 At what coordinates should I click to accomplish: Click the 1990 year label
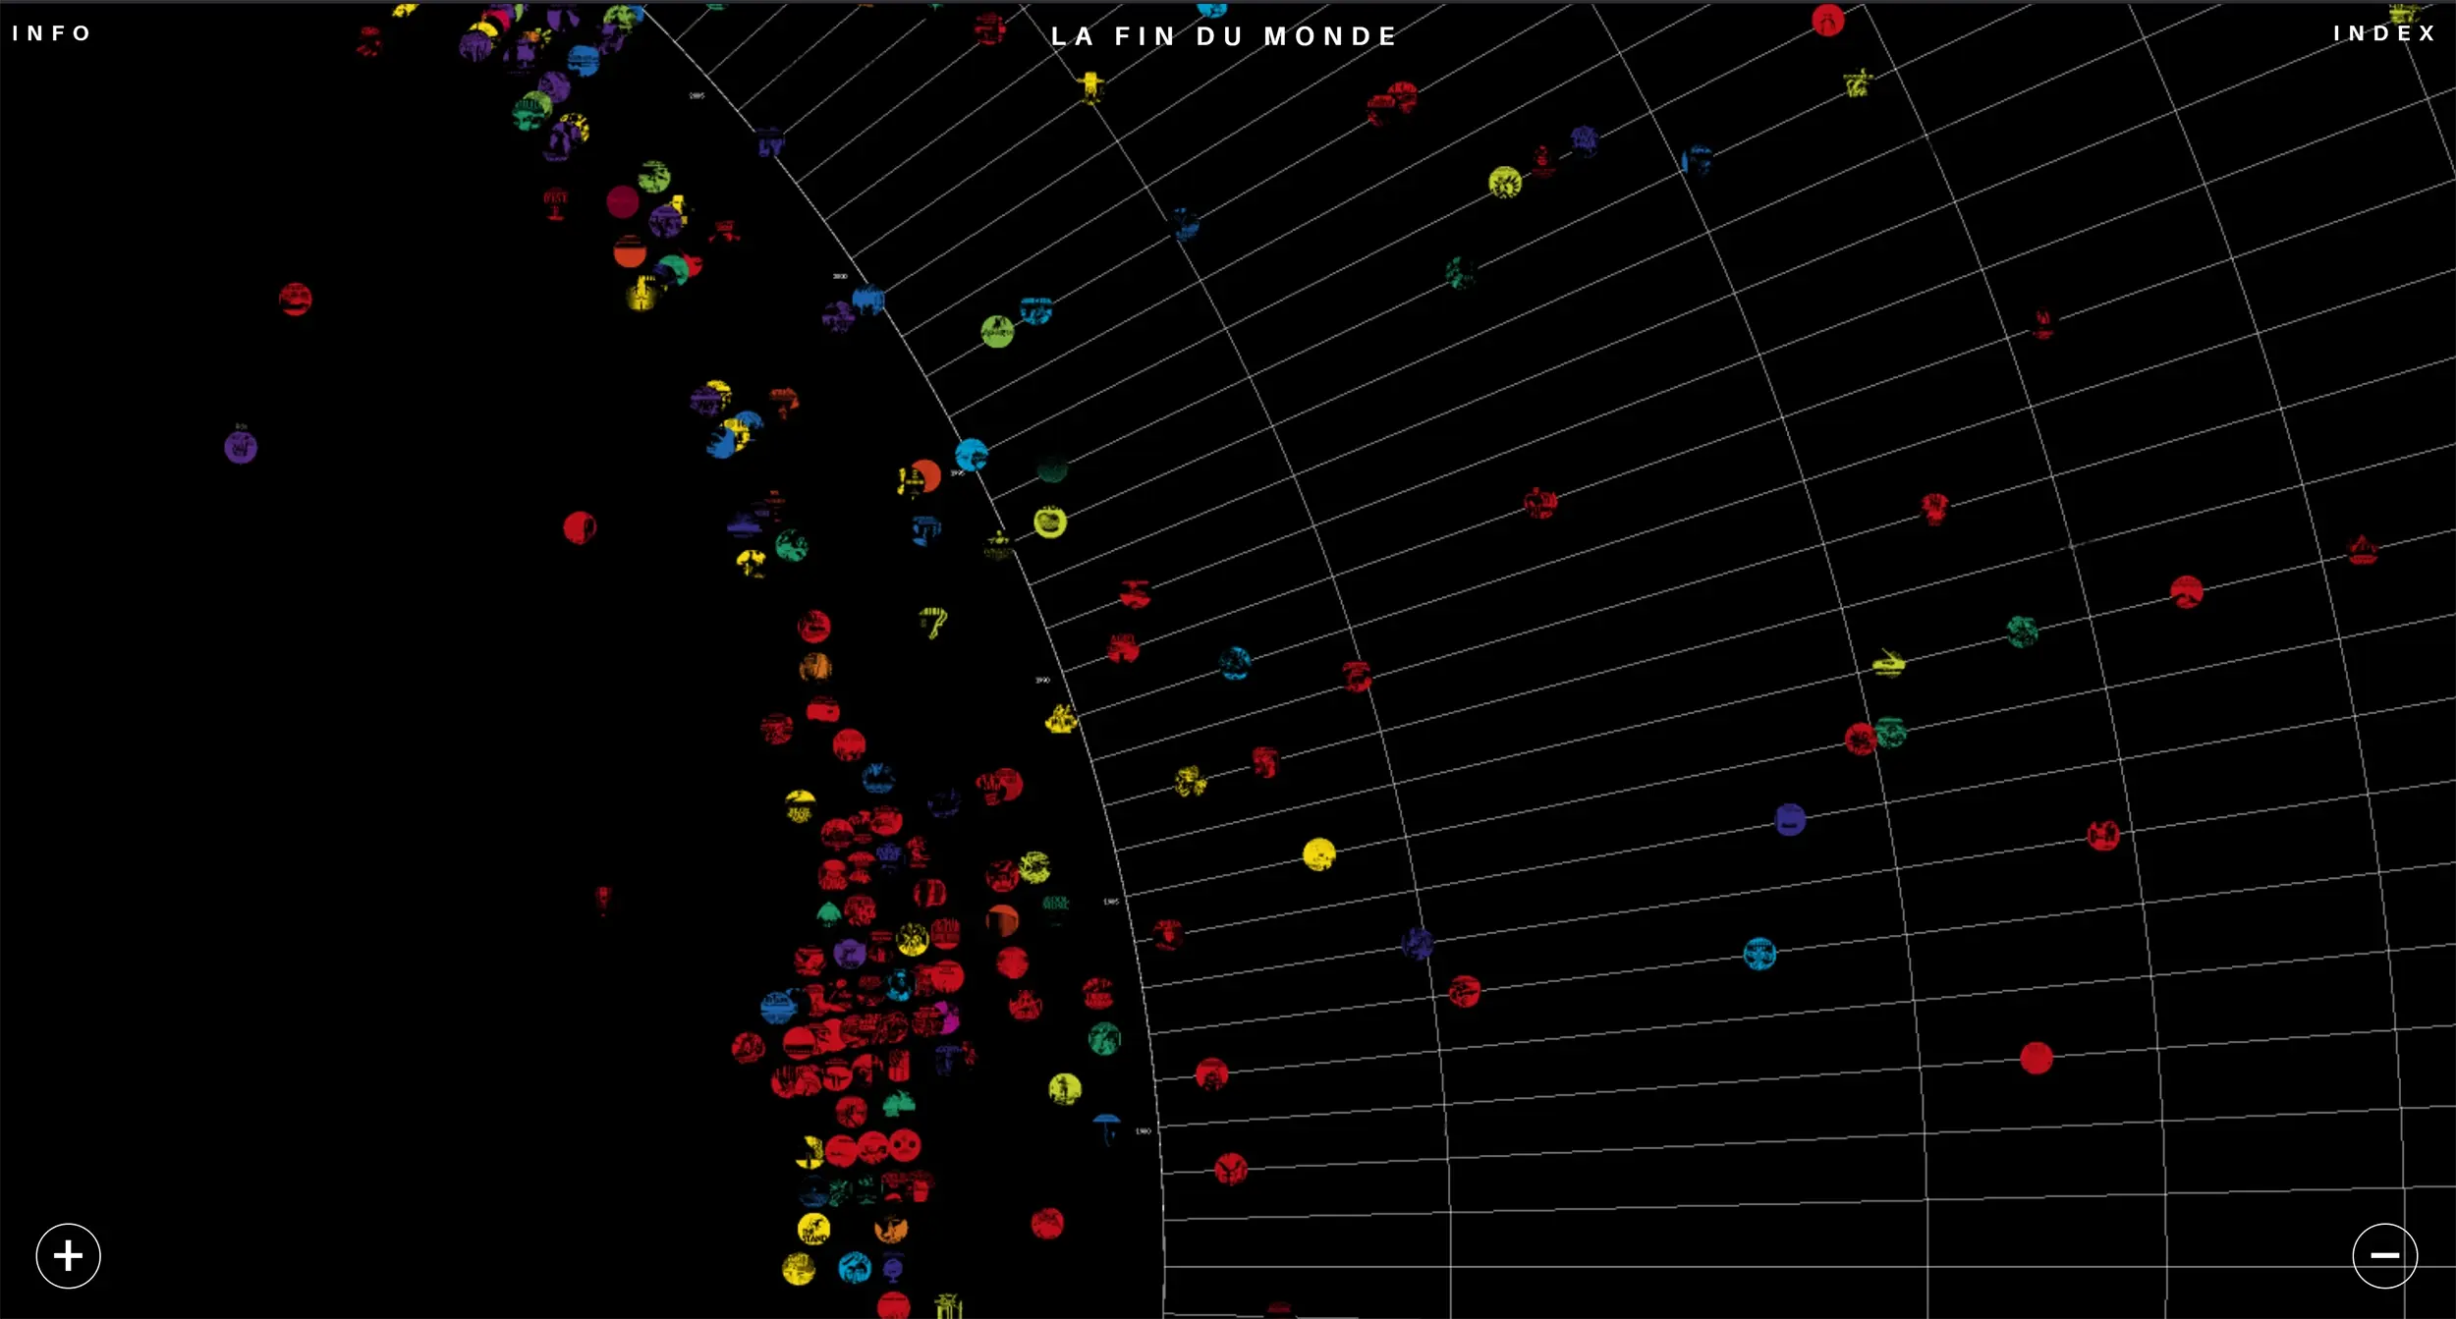pyautogui.click(x=1042, y=680)
